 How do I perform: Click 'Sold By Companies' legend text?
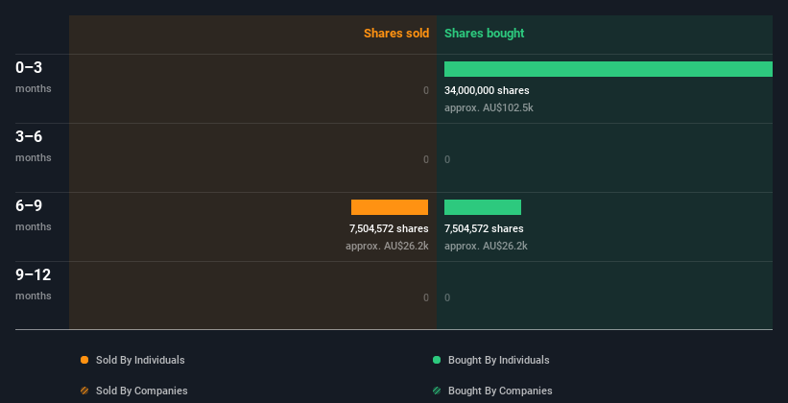142,391
